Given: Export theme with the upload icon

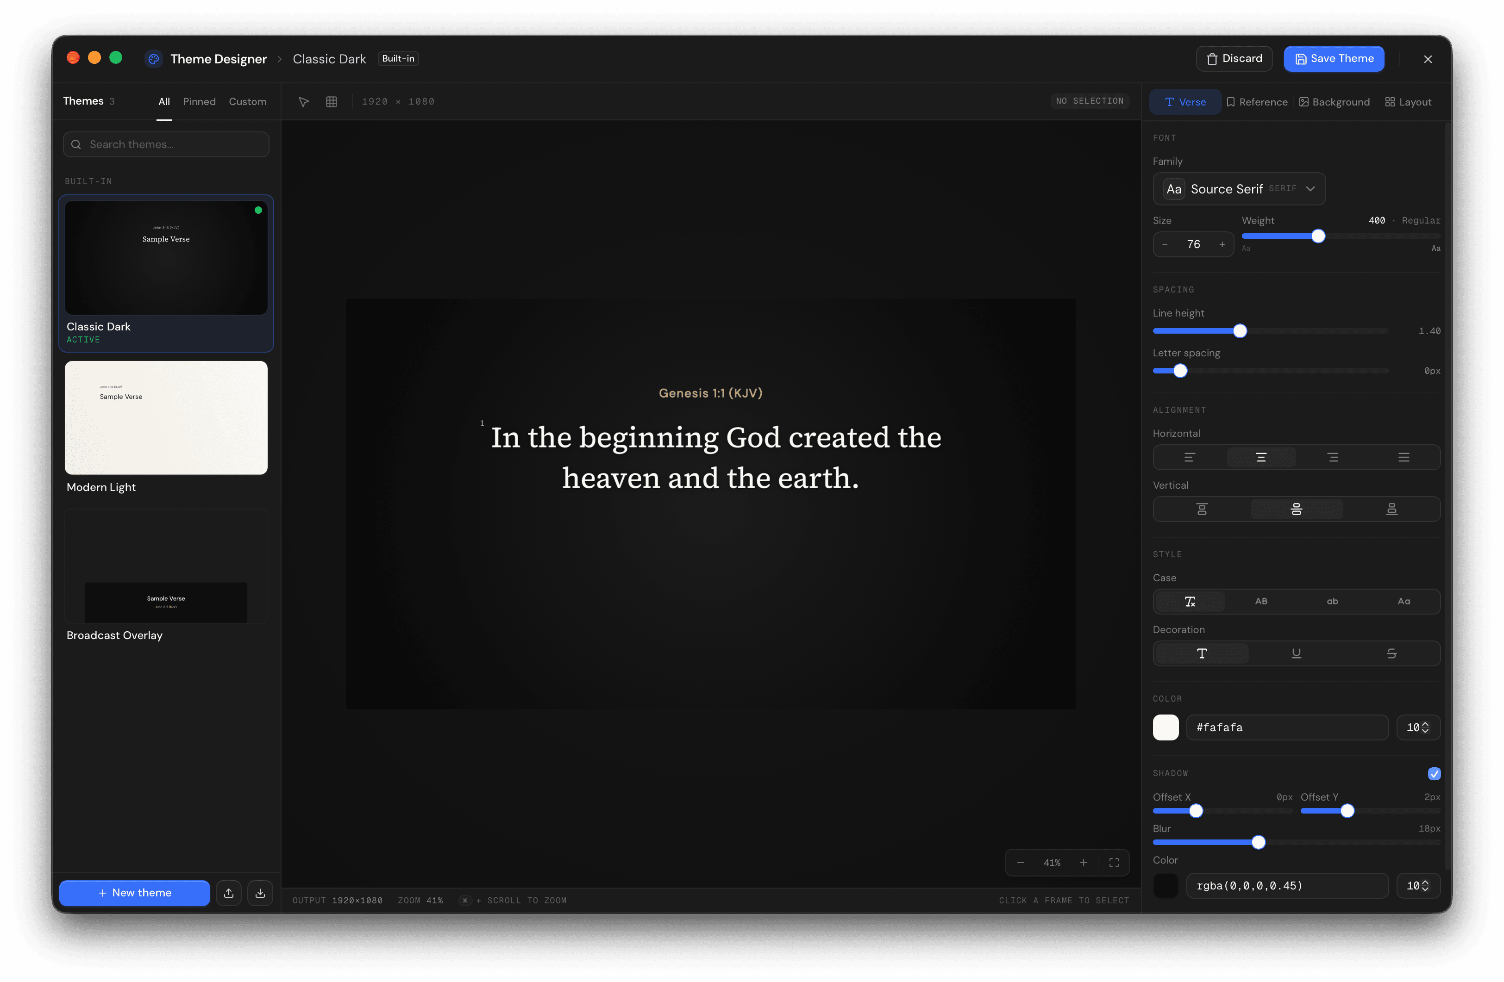Looking at the screenshot, I should click(229, 893).
